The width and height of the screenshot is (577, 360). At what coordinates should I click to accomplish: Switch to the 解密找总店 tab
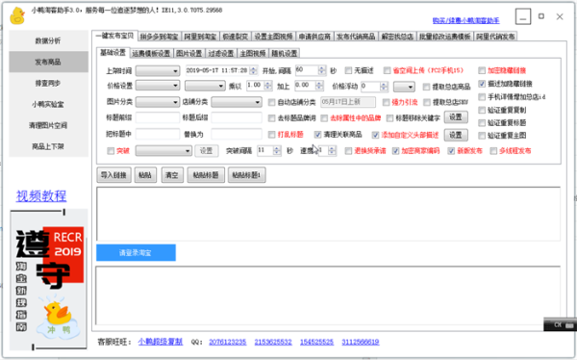point(397,37)
